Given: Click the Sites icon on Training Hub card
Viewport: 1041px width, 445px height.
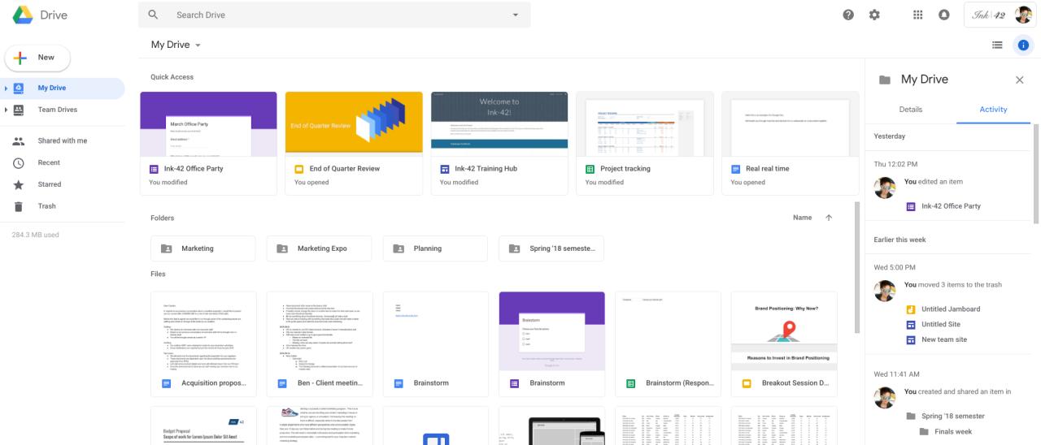Looking at the screenshot, I should pyautogui.click(x=444, y=169).
